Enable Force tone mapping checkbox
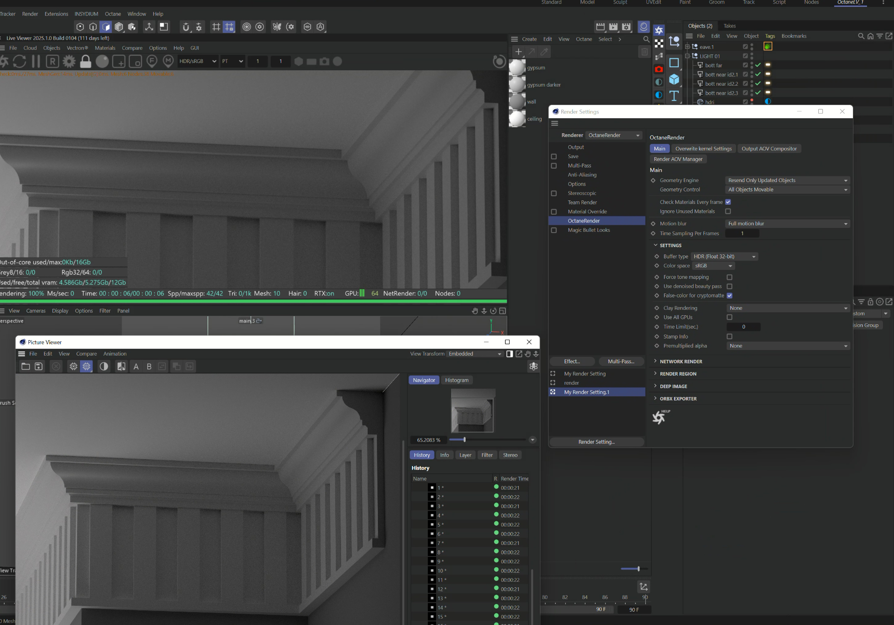Viewport: 894px width, 625px height. [730, 277]
